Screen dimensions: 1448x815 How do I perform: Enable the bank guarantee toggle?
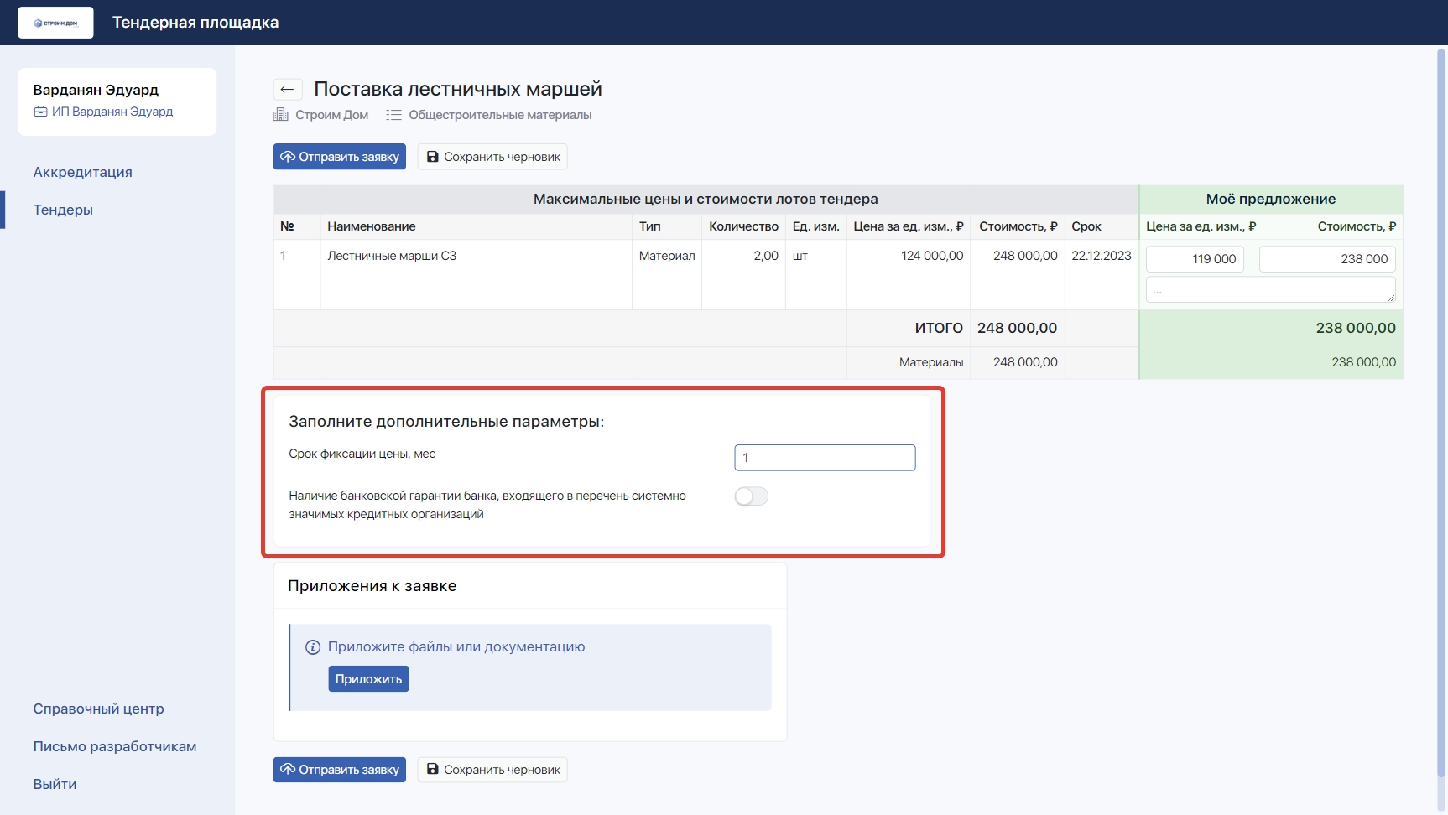pos(751,496)
